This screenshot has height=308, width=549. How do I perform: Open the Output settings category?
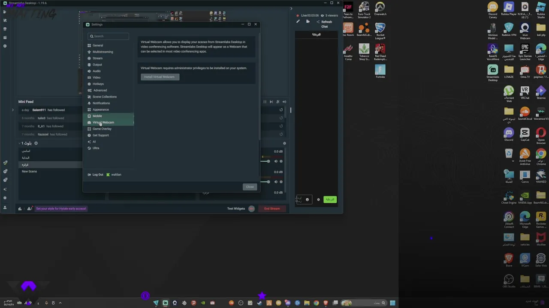click(97, 65)
